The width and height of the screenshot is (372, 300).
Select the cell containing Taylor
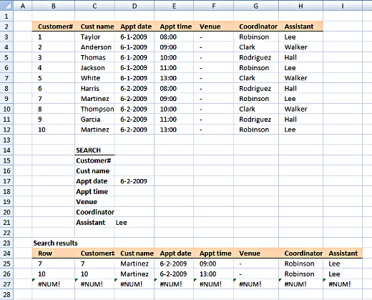coord(94,37)
